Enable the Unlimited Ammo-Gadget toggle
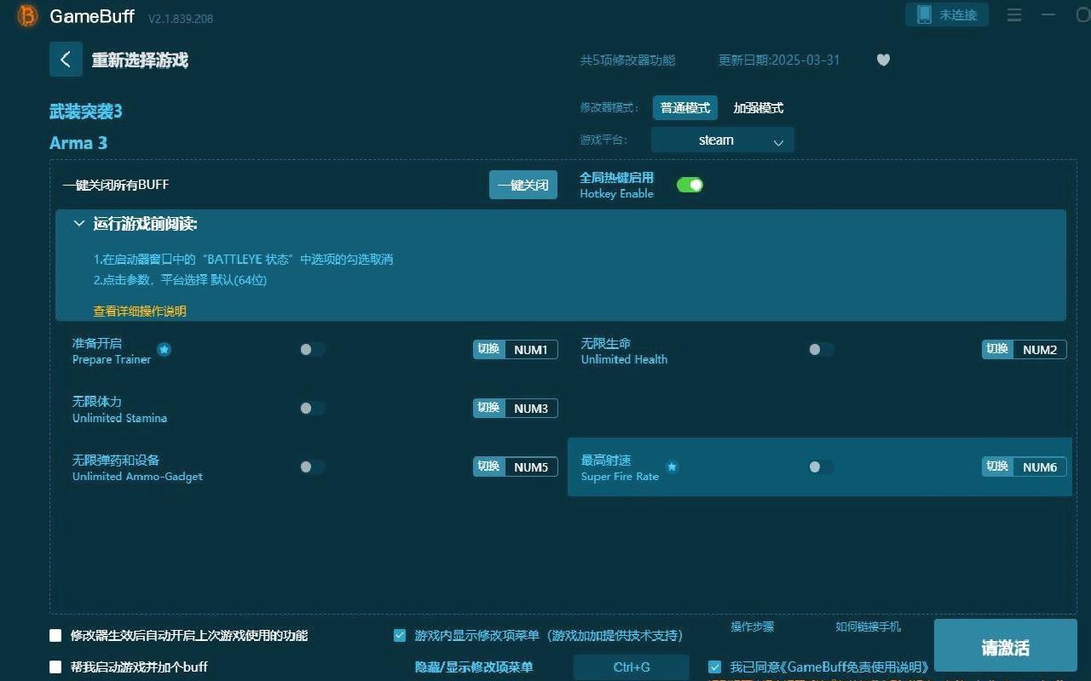The image size is (1091, 681). click(x=312, y=466)
